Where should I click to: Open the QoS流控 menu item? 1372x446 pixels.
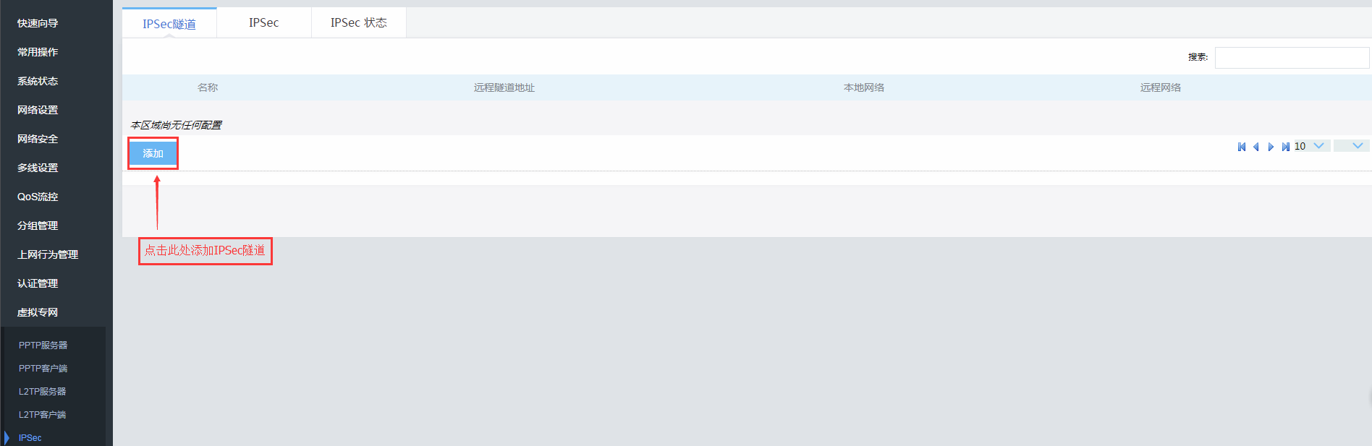click(38, 197)
